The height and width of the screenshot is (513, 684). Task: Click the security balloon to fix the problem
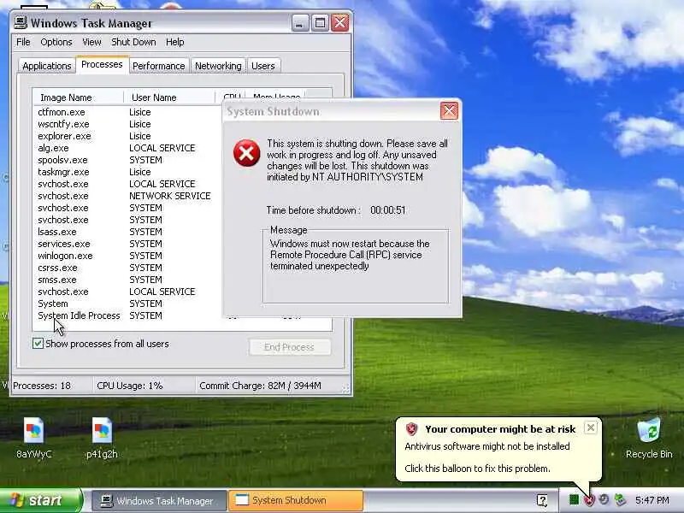[498, 450]
